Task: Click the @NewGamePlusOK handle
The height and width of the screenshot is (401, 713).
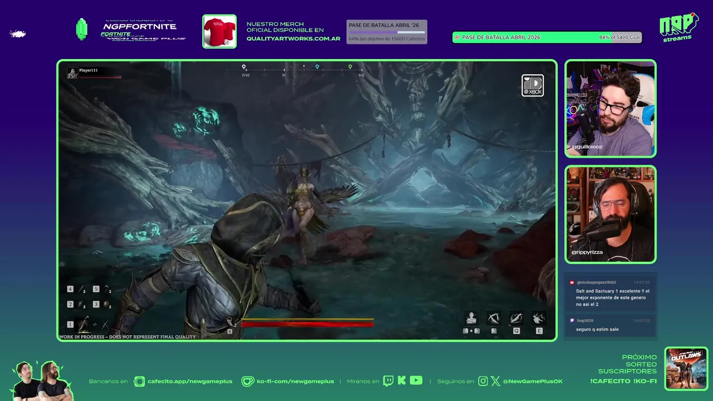Action: (x=533, y=382)
